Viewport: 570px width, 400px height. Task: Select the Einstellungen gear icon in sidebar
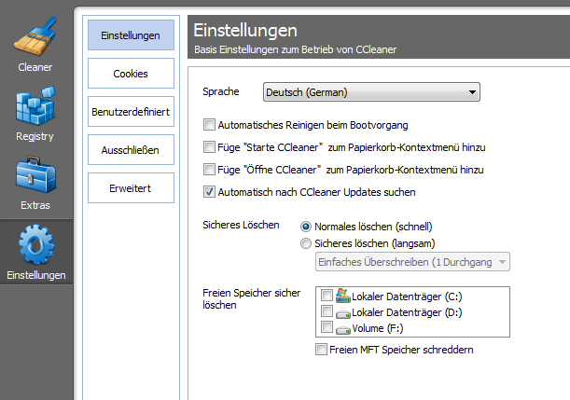coord(36,244)
